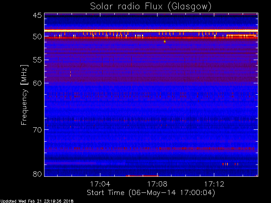Click the 17:08 time axis label
Screen dimensions: 271x203
157,184
